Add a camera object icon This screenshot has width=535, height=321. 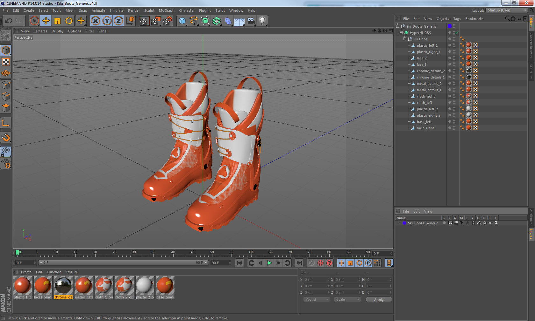tap(251, 21)
